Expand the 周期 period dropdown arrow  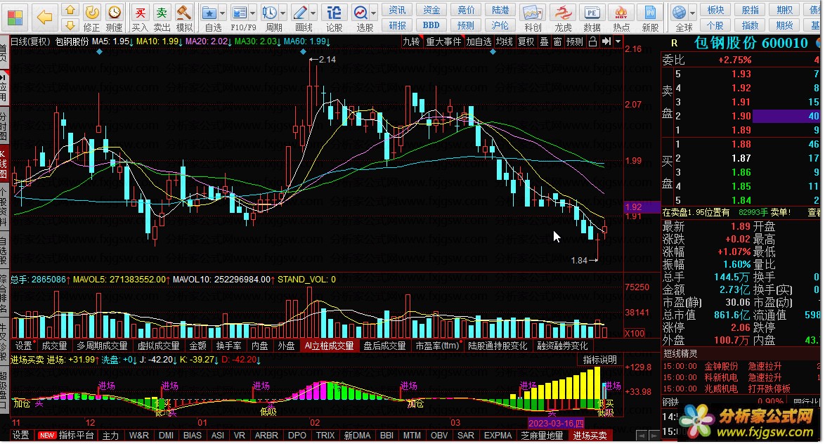coord(283,13)
